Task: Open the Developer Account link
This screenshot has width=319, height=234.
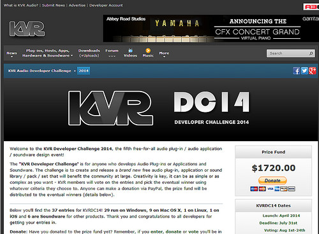Action: [106, 5]
